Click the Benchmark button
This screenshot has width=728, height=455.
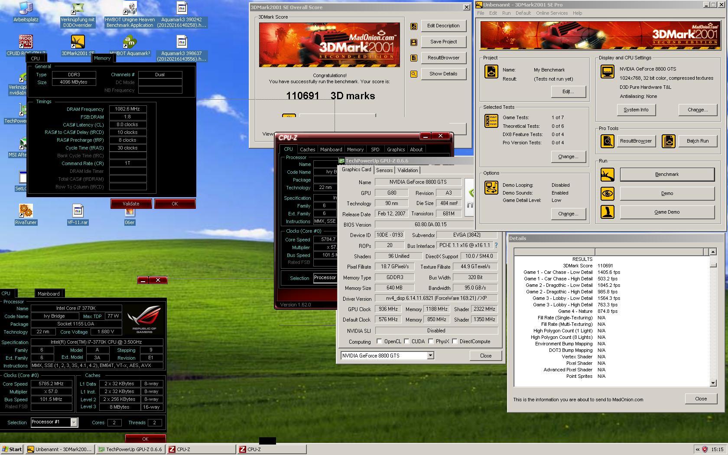tap(667, 175)
